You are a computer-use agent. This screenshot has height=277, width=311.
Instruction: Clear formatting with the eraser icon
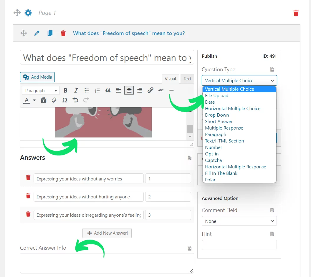54,100
